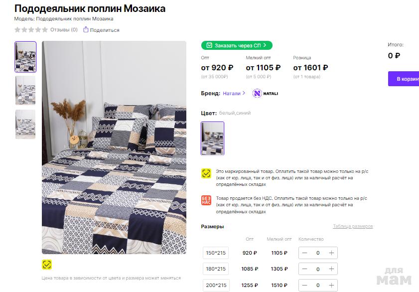Image resolution: width=419 pixels, height=292 pixels.
Task: Add to cart with 'В корзину' button
Action: click(x=404, y=79)
